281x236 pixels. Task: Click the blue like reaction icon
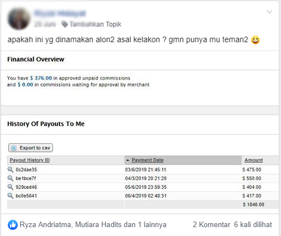point(13,225)
